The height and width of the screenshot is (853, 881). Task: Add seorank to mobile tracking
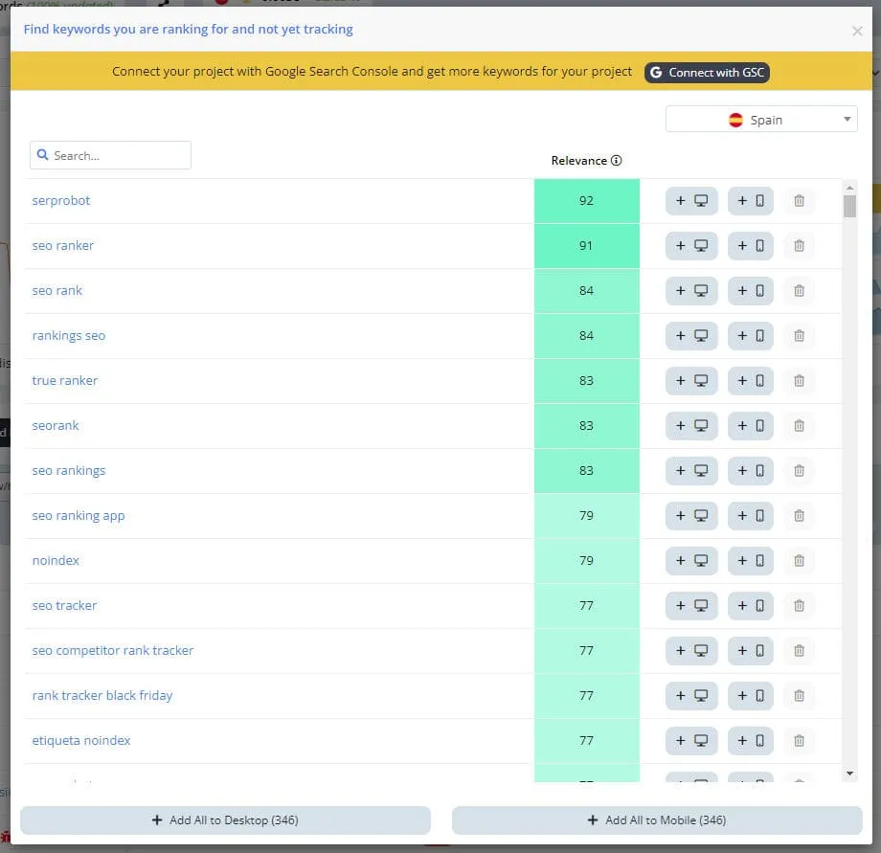tap(750, 426)
